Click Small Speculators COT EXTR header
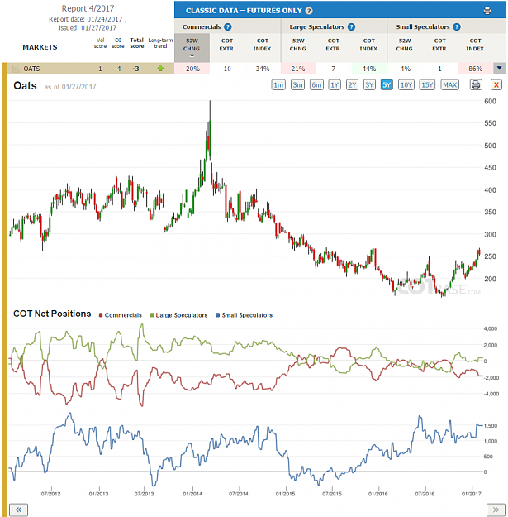This screenshot has width=508, height=517. (x=439, y=45)
